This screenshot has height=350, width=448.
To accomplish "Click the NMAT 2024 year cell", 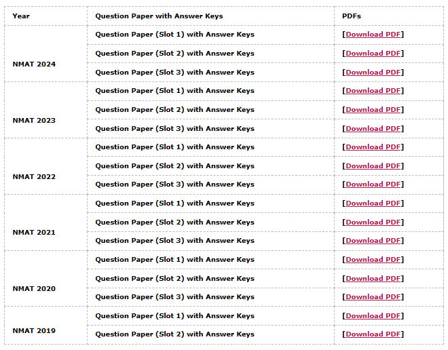I will click(x=34, y=64).
